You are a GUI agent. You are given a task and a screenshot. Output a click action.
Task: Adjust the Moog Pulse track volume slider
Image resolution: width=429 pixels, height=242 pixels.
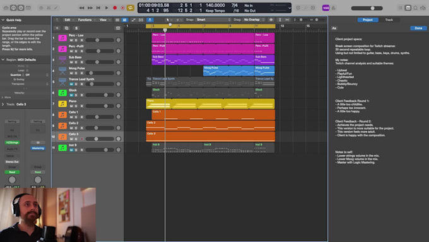100,73
